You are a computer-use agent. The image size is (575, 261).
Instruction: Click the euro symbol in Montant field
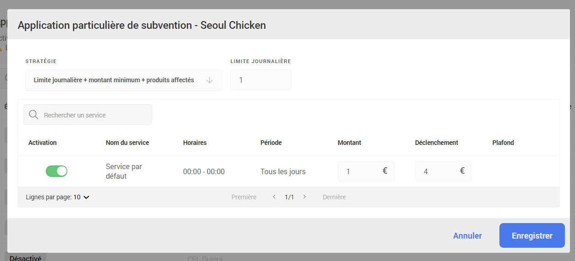tap(385, 171)
